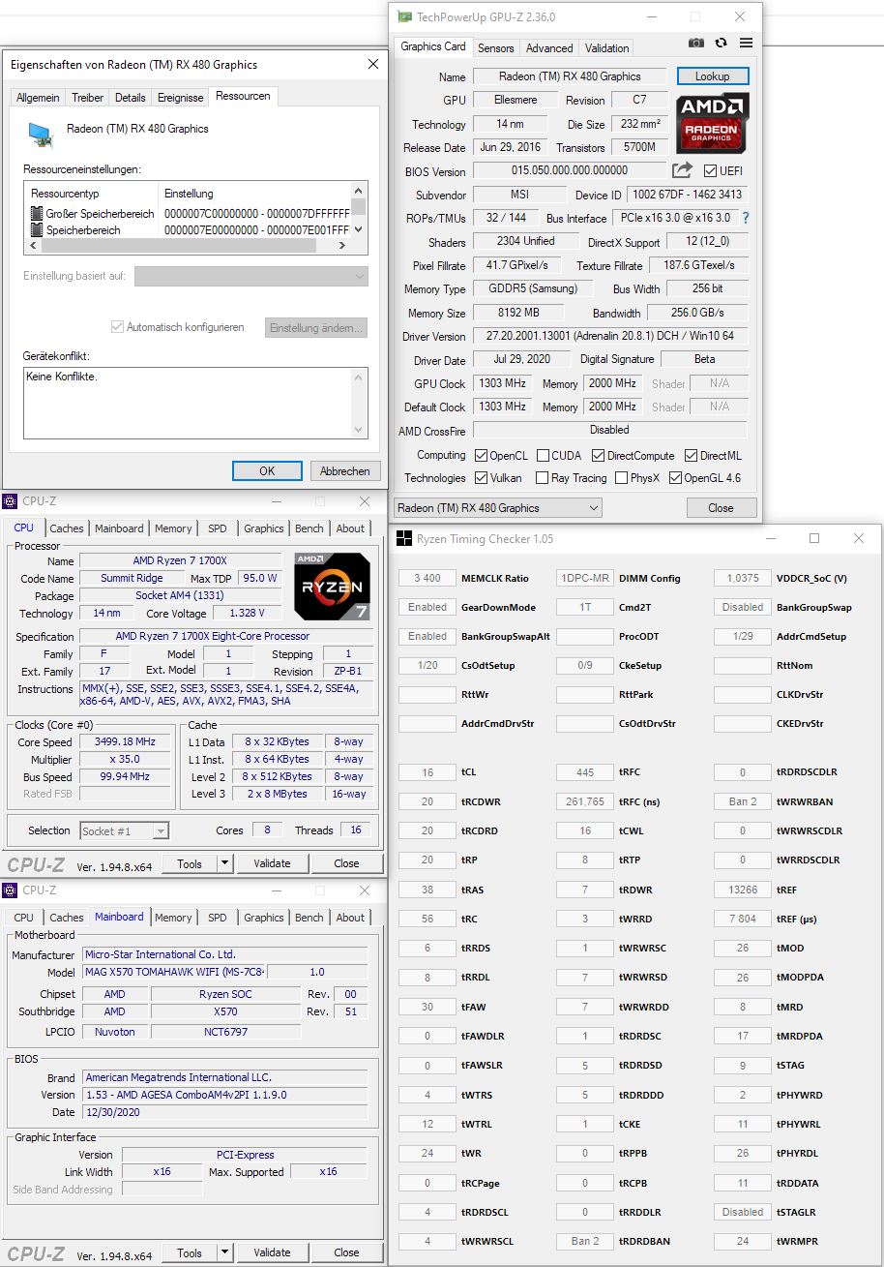Open the Socket #1 selection dropdown
Viewport: 884px width, 1267px height.
coord(124,830)
